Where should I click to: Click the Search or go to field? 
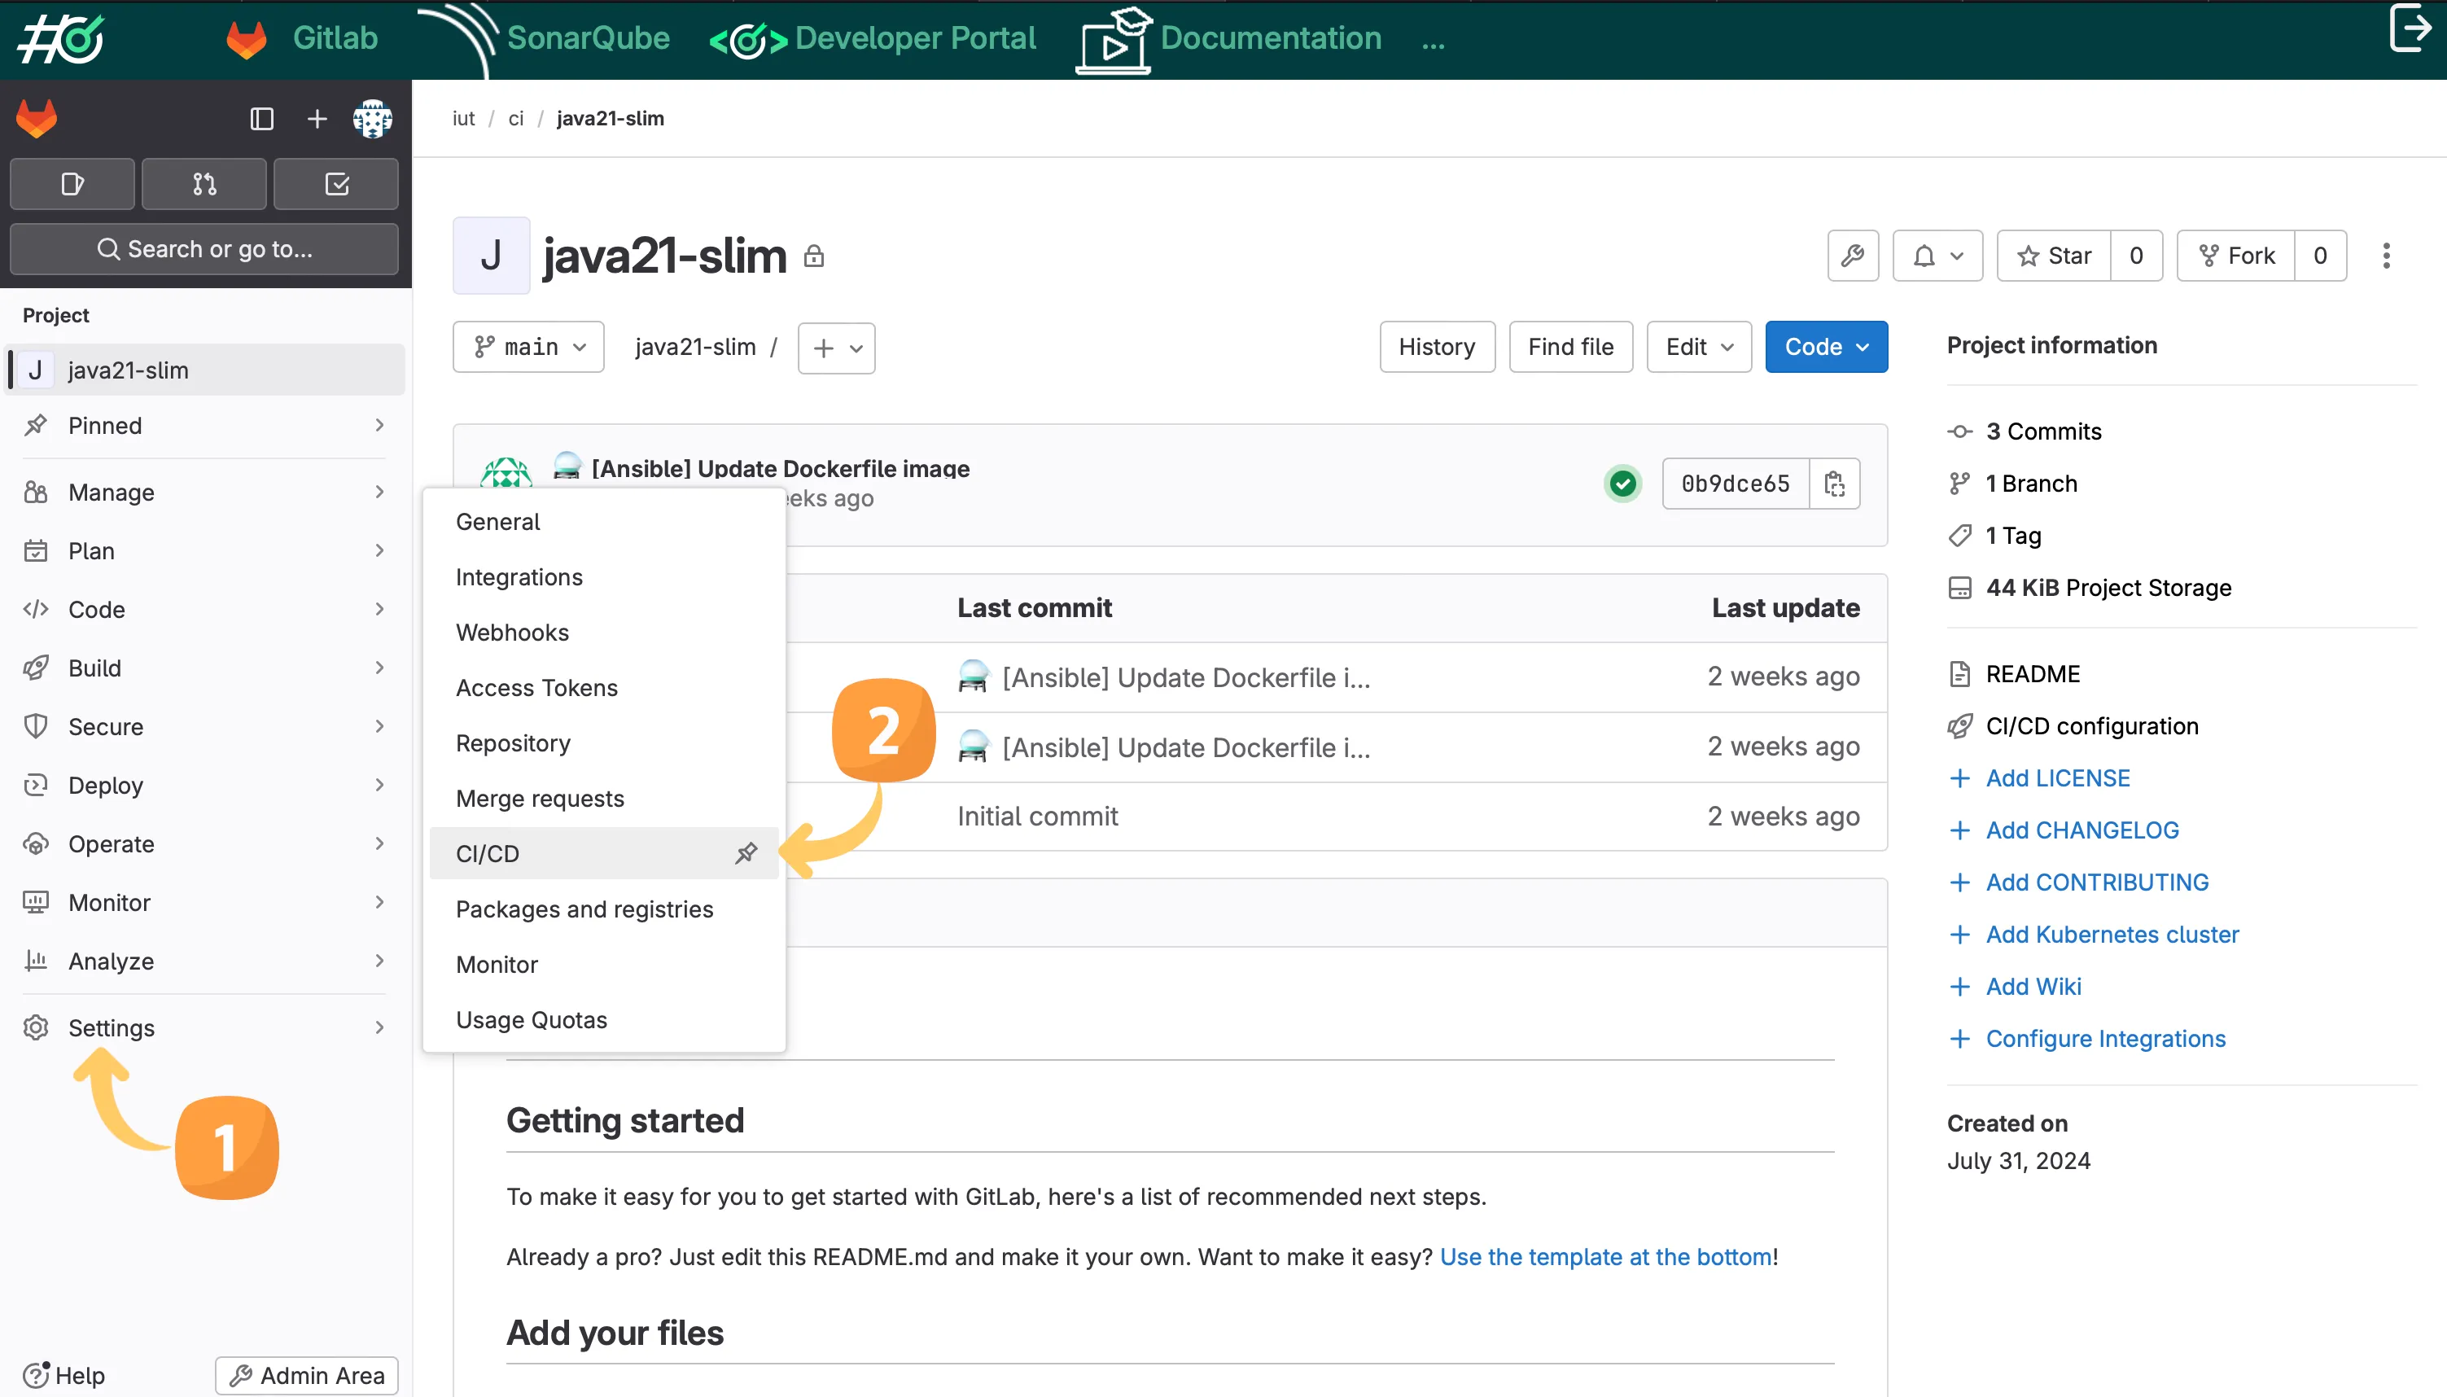[204, 249]
